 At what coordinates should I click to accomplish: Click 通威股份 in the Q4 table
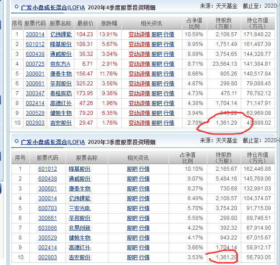[61, 54]
